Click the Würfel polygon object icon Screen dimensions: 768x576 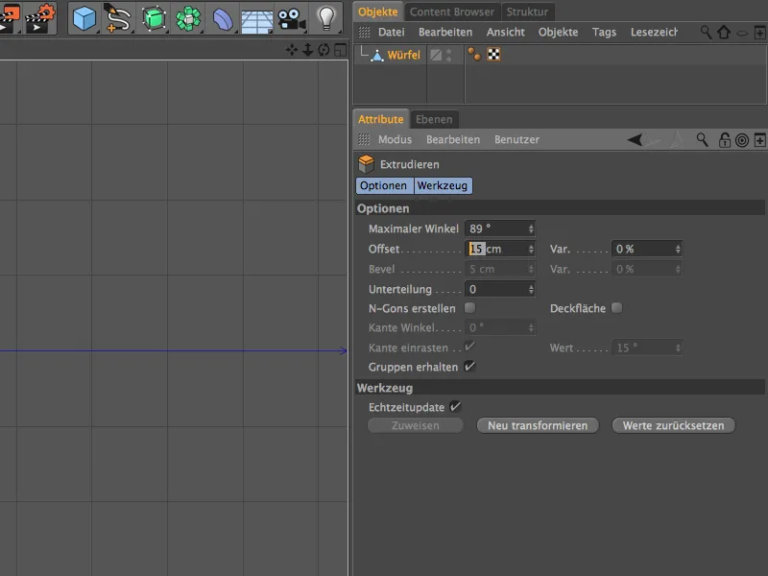point(376,56)
